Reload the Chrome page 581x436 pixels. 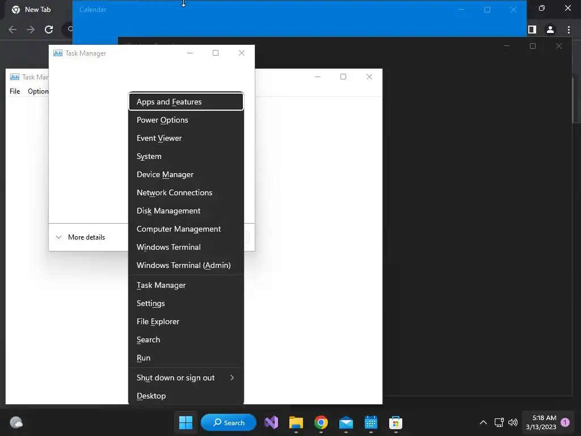(x=49, y=30)
